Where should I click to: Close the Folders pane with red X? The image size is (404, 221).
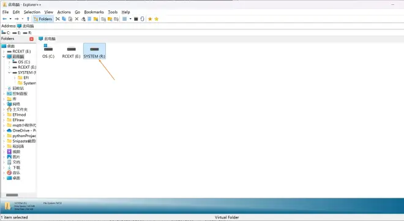point(31,39)
